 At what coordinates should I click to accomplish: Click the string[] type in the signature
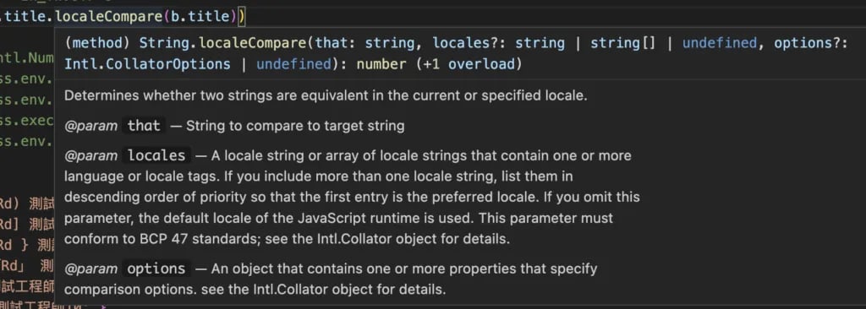[622, 43]
